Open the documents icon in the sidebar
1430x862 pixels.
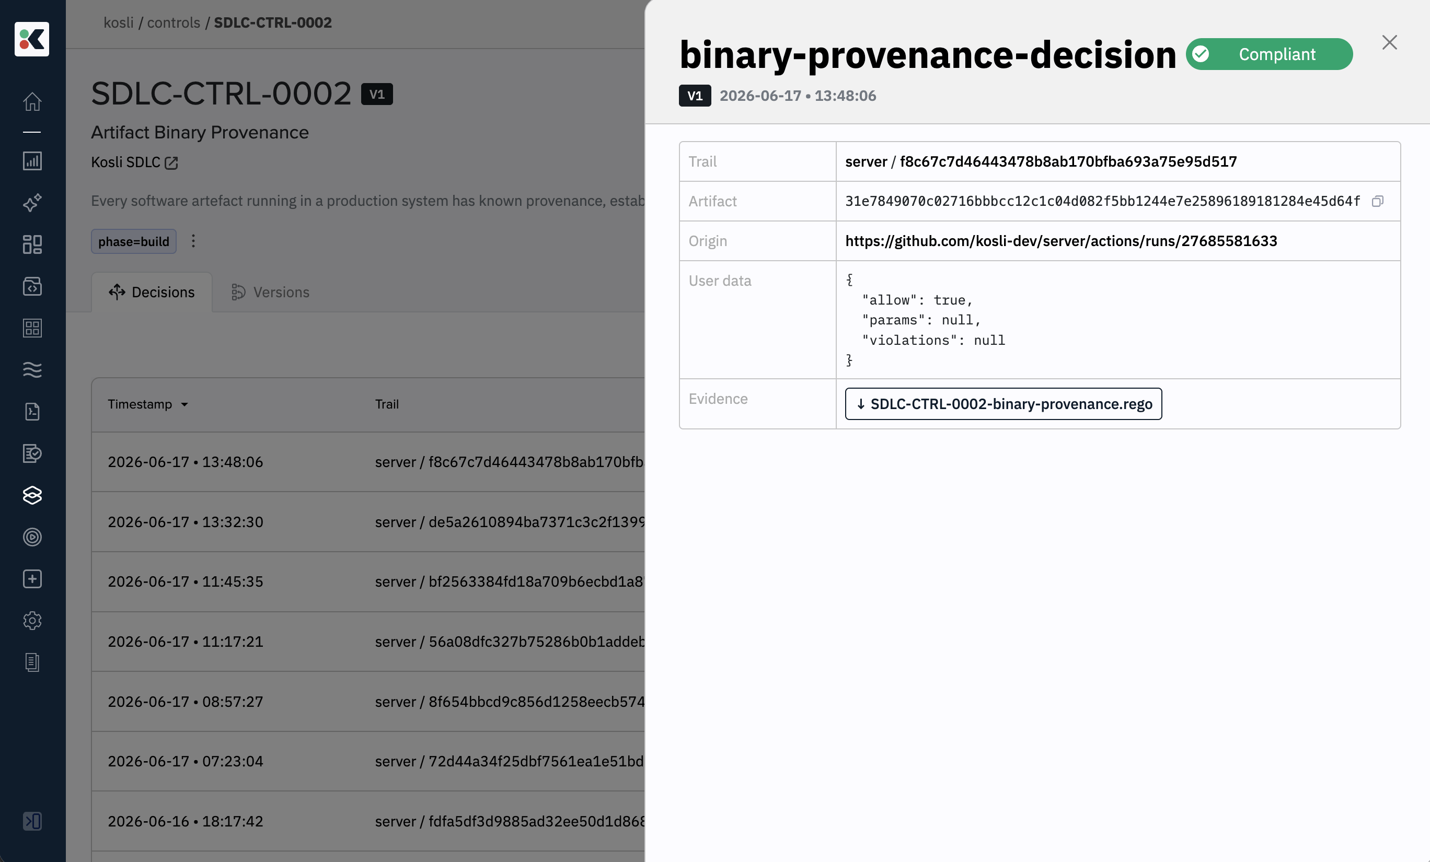[x=32, y=662]
